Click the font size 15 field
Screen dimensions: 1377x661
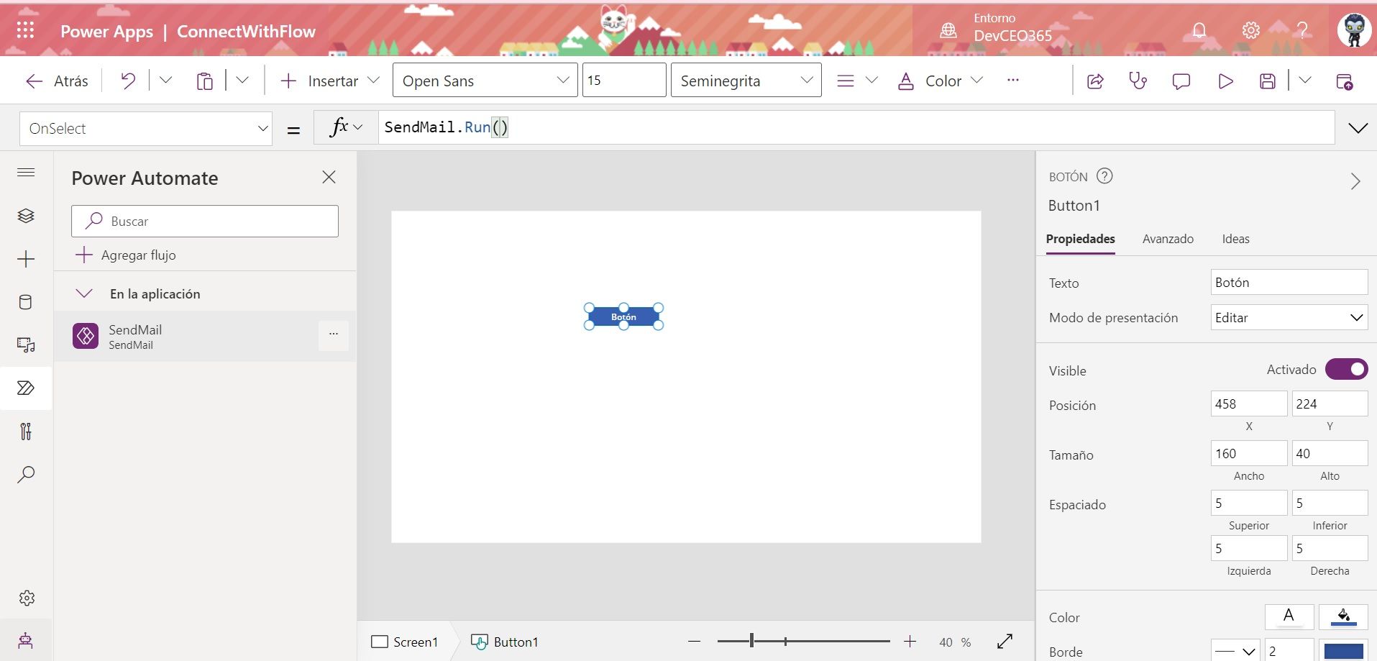click(x=624, y=80)
